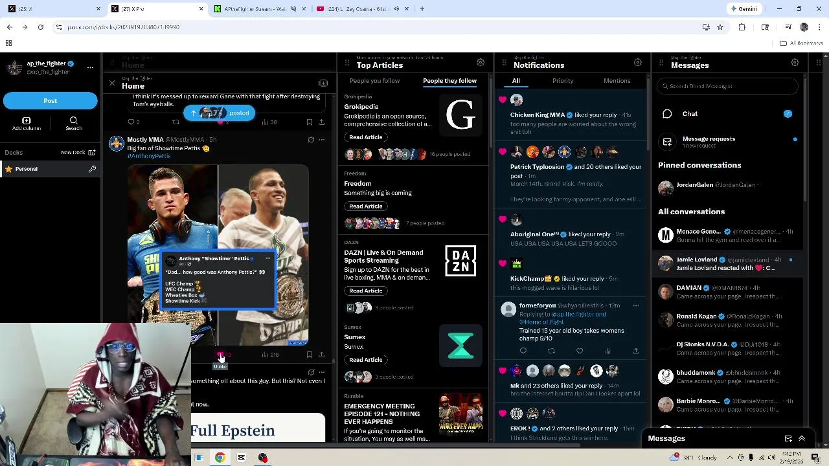Open more options on Mostly MMA post

(x=321, y=140)
